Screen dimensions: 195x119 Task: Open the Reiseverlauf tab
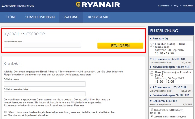tap(98, 17)
